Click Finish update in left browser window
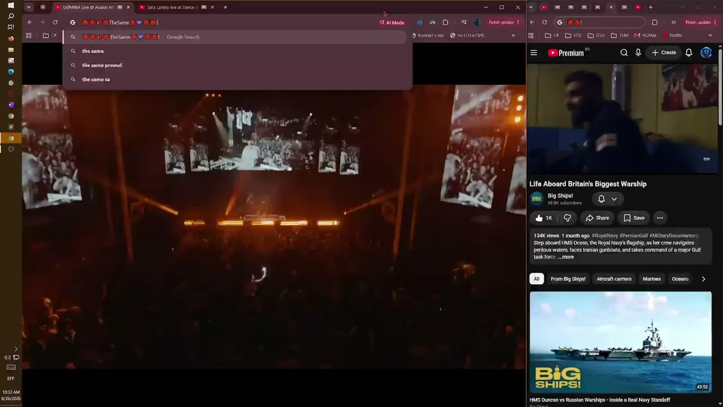The width and height of the screenshot is (723, 407). point(504,23)
